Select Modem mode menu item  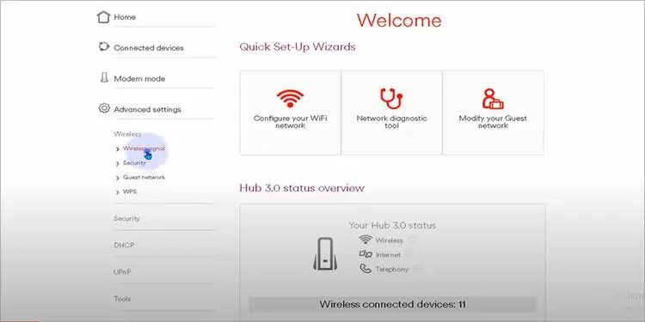click(x=139, y=79)
